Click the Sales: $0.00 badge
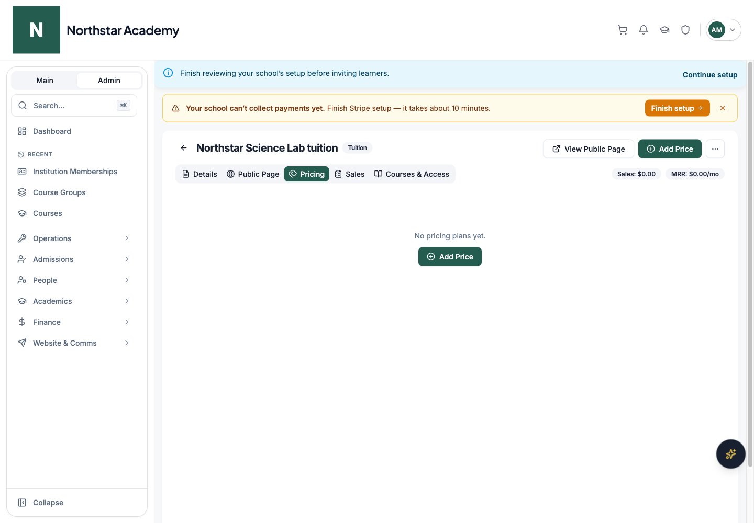 [x=636, y=174]
